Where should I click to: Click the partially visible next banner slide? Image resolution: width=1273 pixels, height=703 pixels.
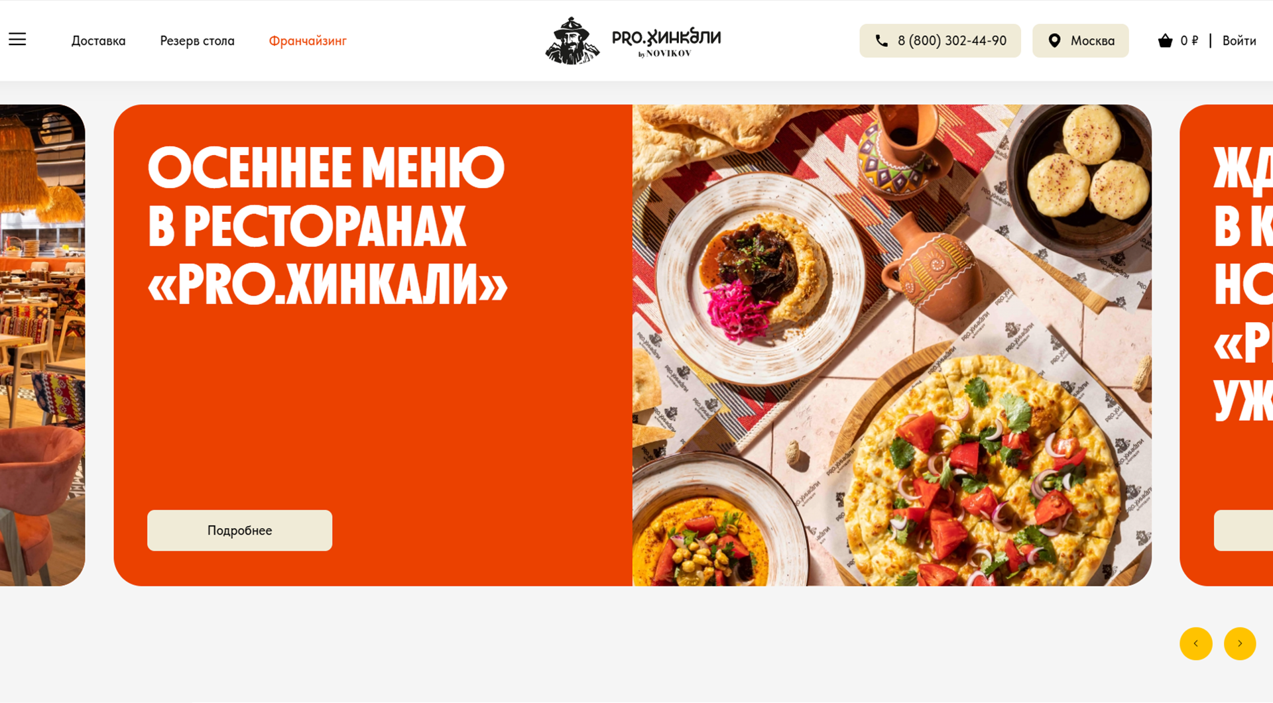[x=1227, y=345]
